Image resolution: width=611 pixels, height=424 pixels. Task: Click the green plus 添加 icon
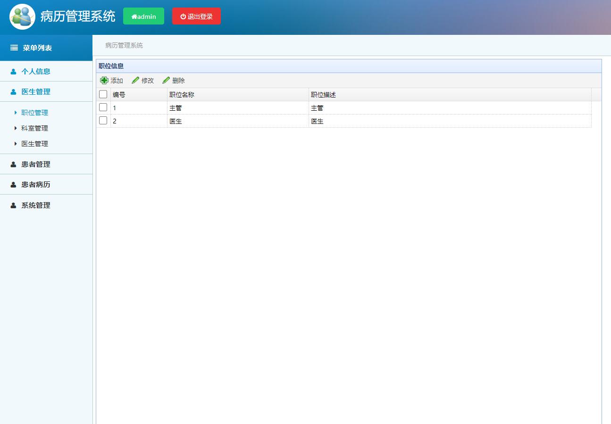104,81
